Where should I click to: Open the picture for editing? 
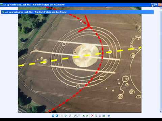[x=104, y=116]
